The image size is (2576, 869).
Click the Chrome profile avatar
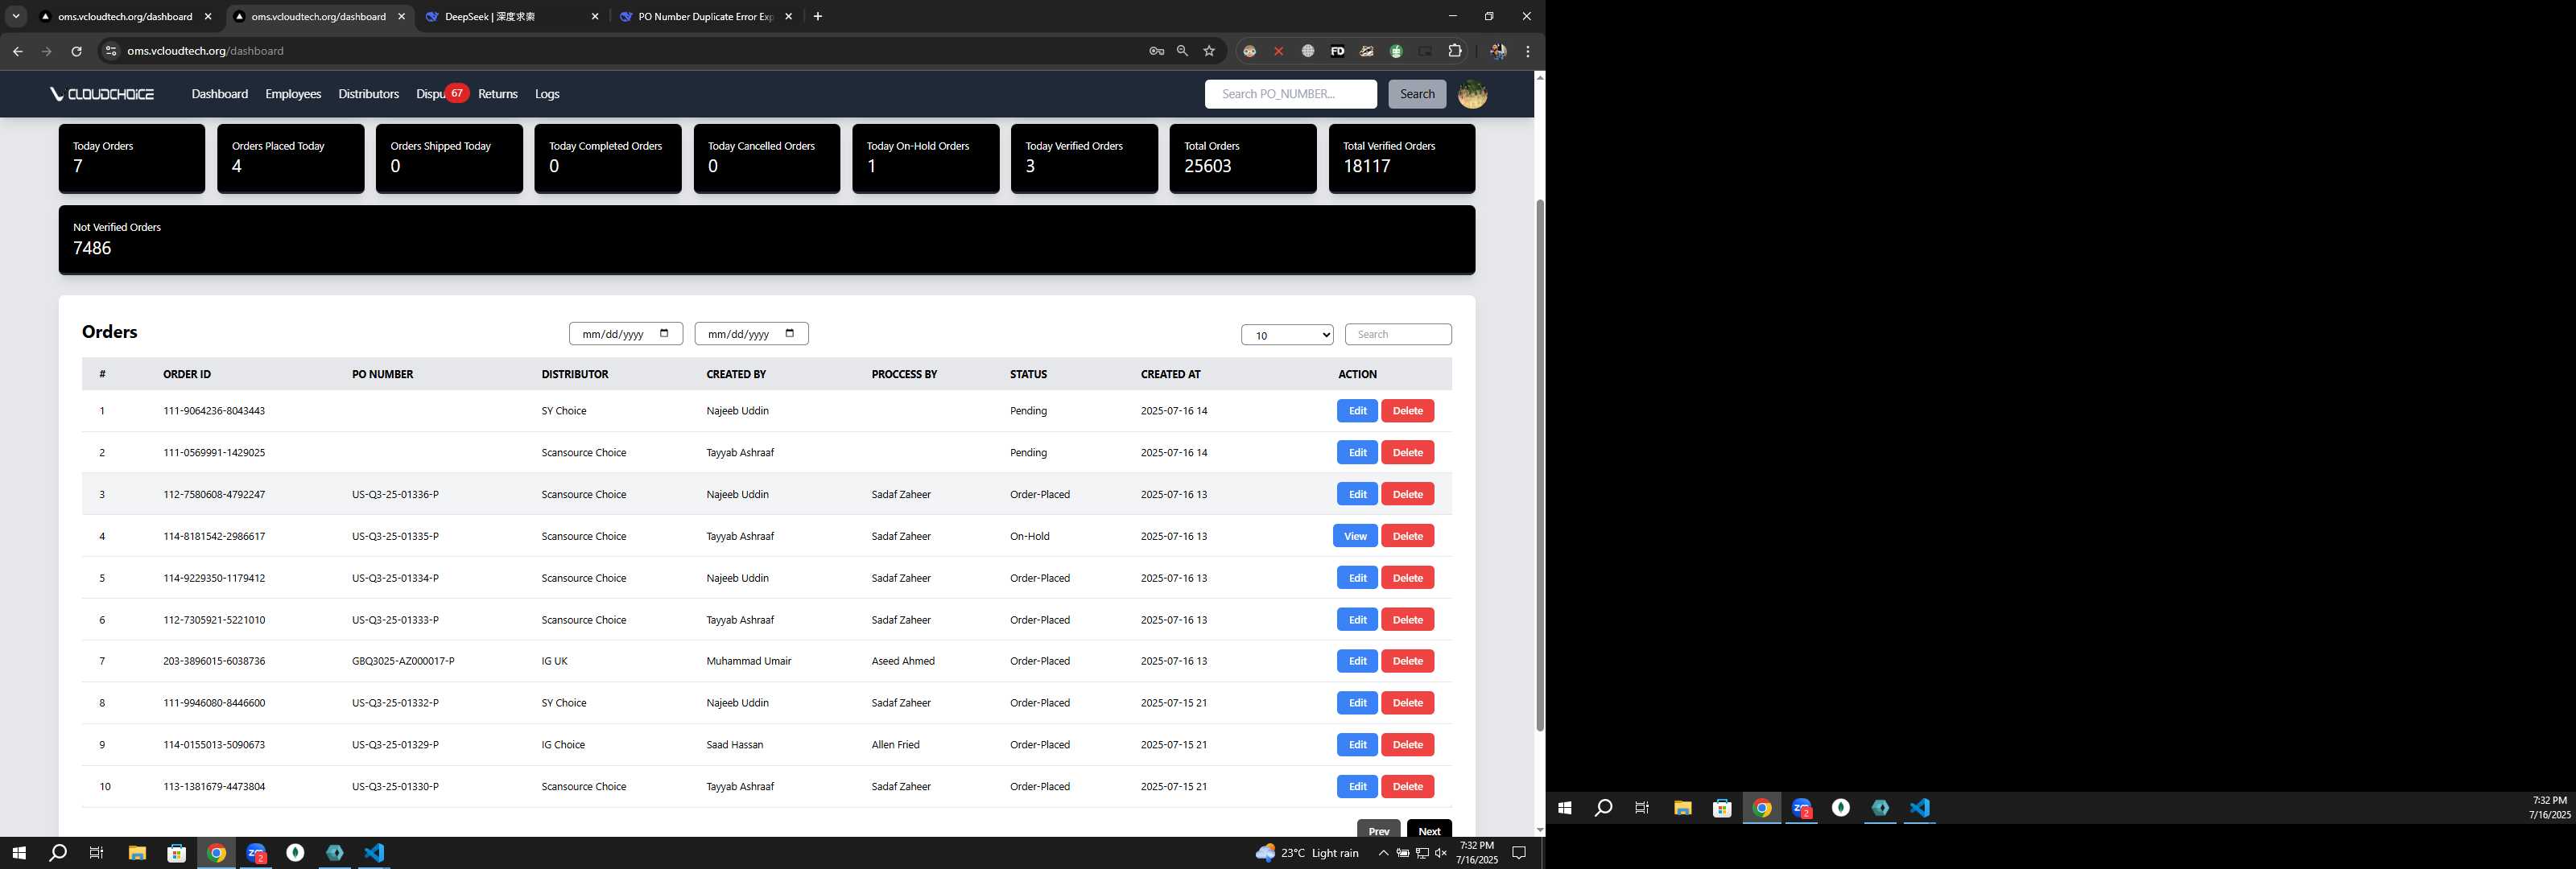(x=1497, y=51)
